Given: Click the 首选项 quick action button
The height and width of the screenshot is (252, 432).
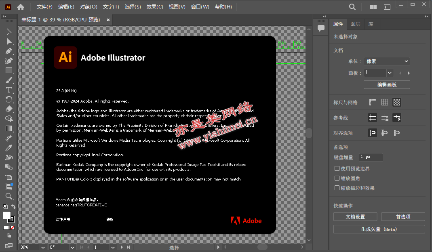Looking at the screenshot, I should point(403,217).
